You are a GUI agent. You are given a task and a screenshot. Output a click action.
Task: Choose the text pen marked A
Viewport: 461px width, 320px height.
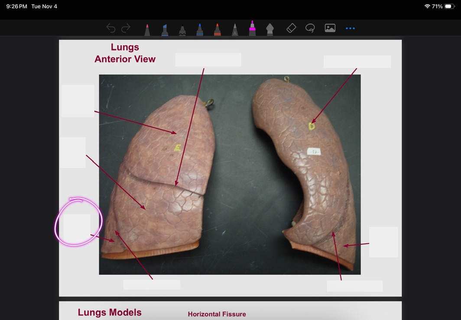point(235,29)
